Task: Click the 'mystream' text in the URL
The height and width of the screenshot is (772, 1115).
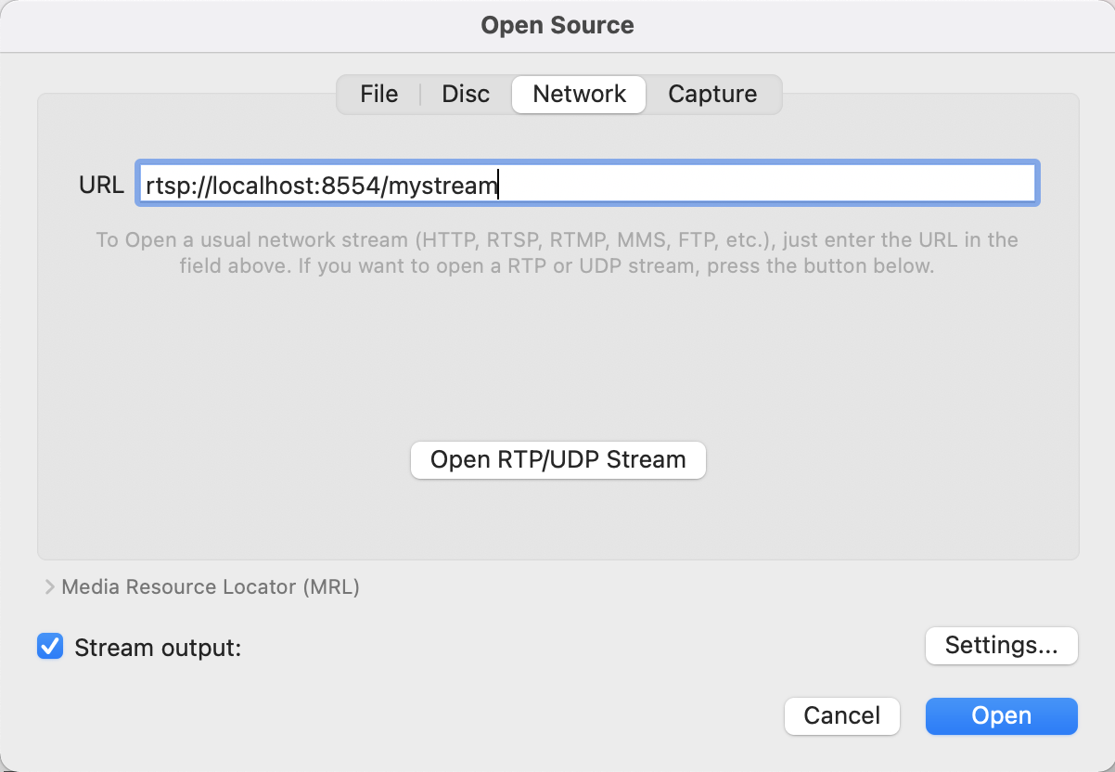Action: pyautogui.click(x=443, y=187)
